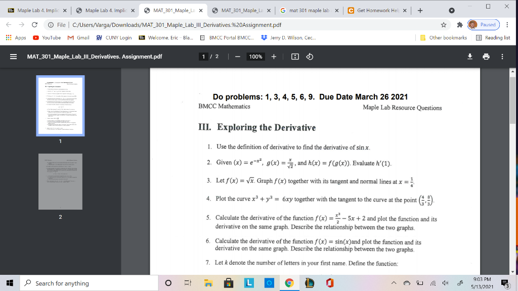Bookmark this page with the star
Image resolution: width=518 pixels, height=291 pixels.
click(444, 25)
